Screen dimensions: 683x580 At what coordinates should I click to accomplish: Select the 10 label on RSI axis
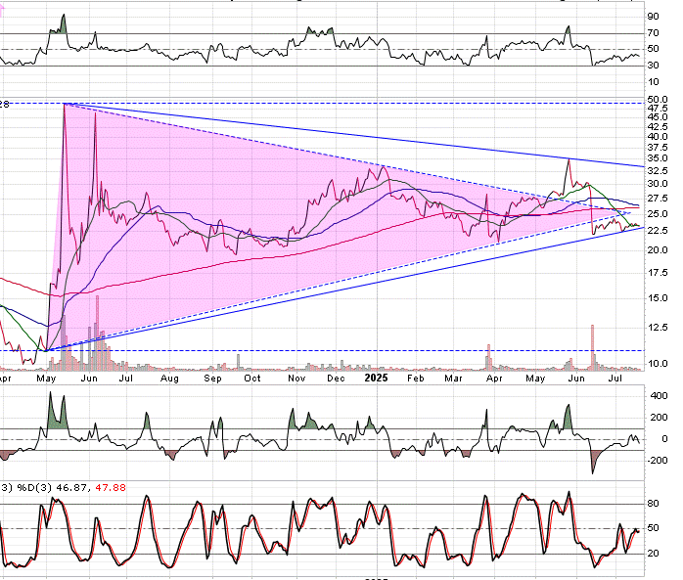coord(653,82)
